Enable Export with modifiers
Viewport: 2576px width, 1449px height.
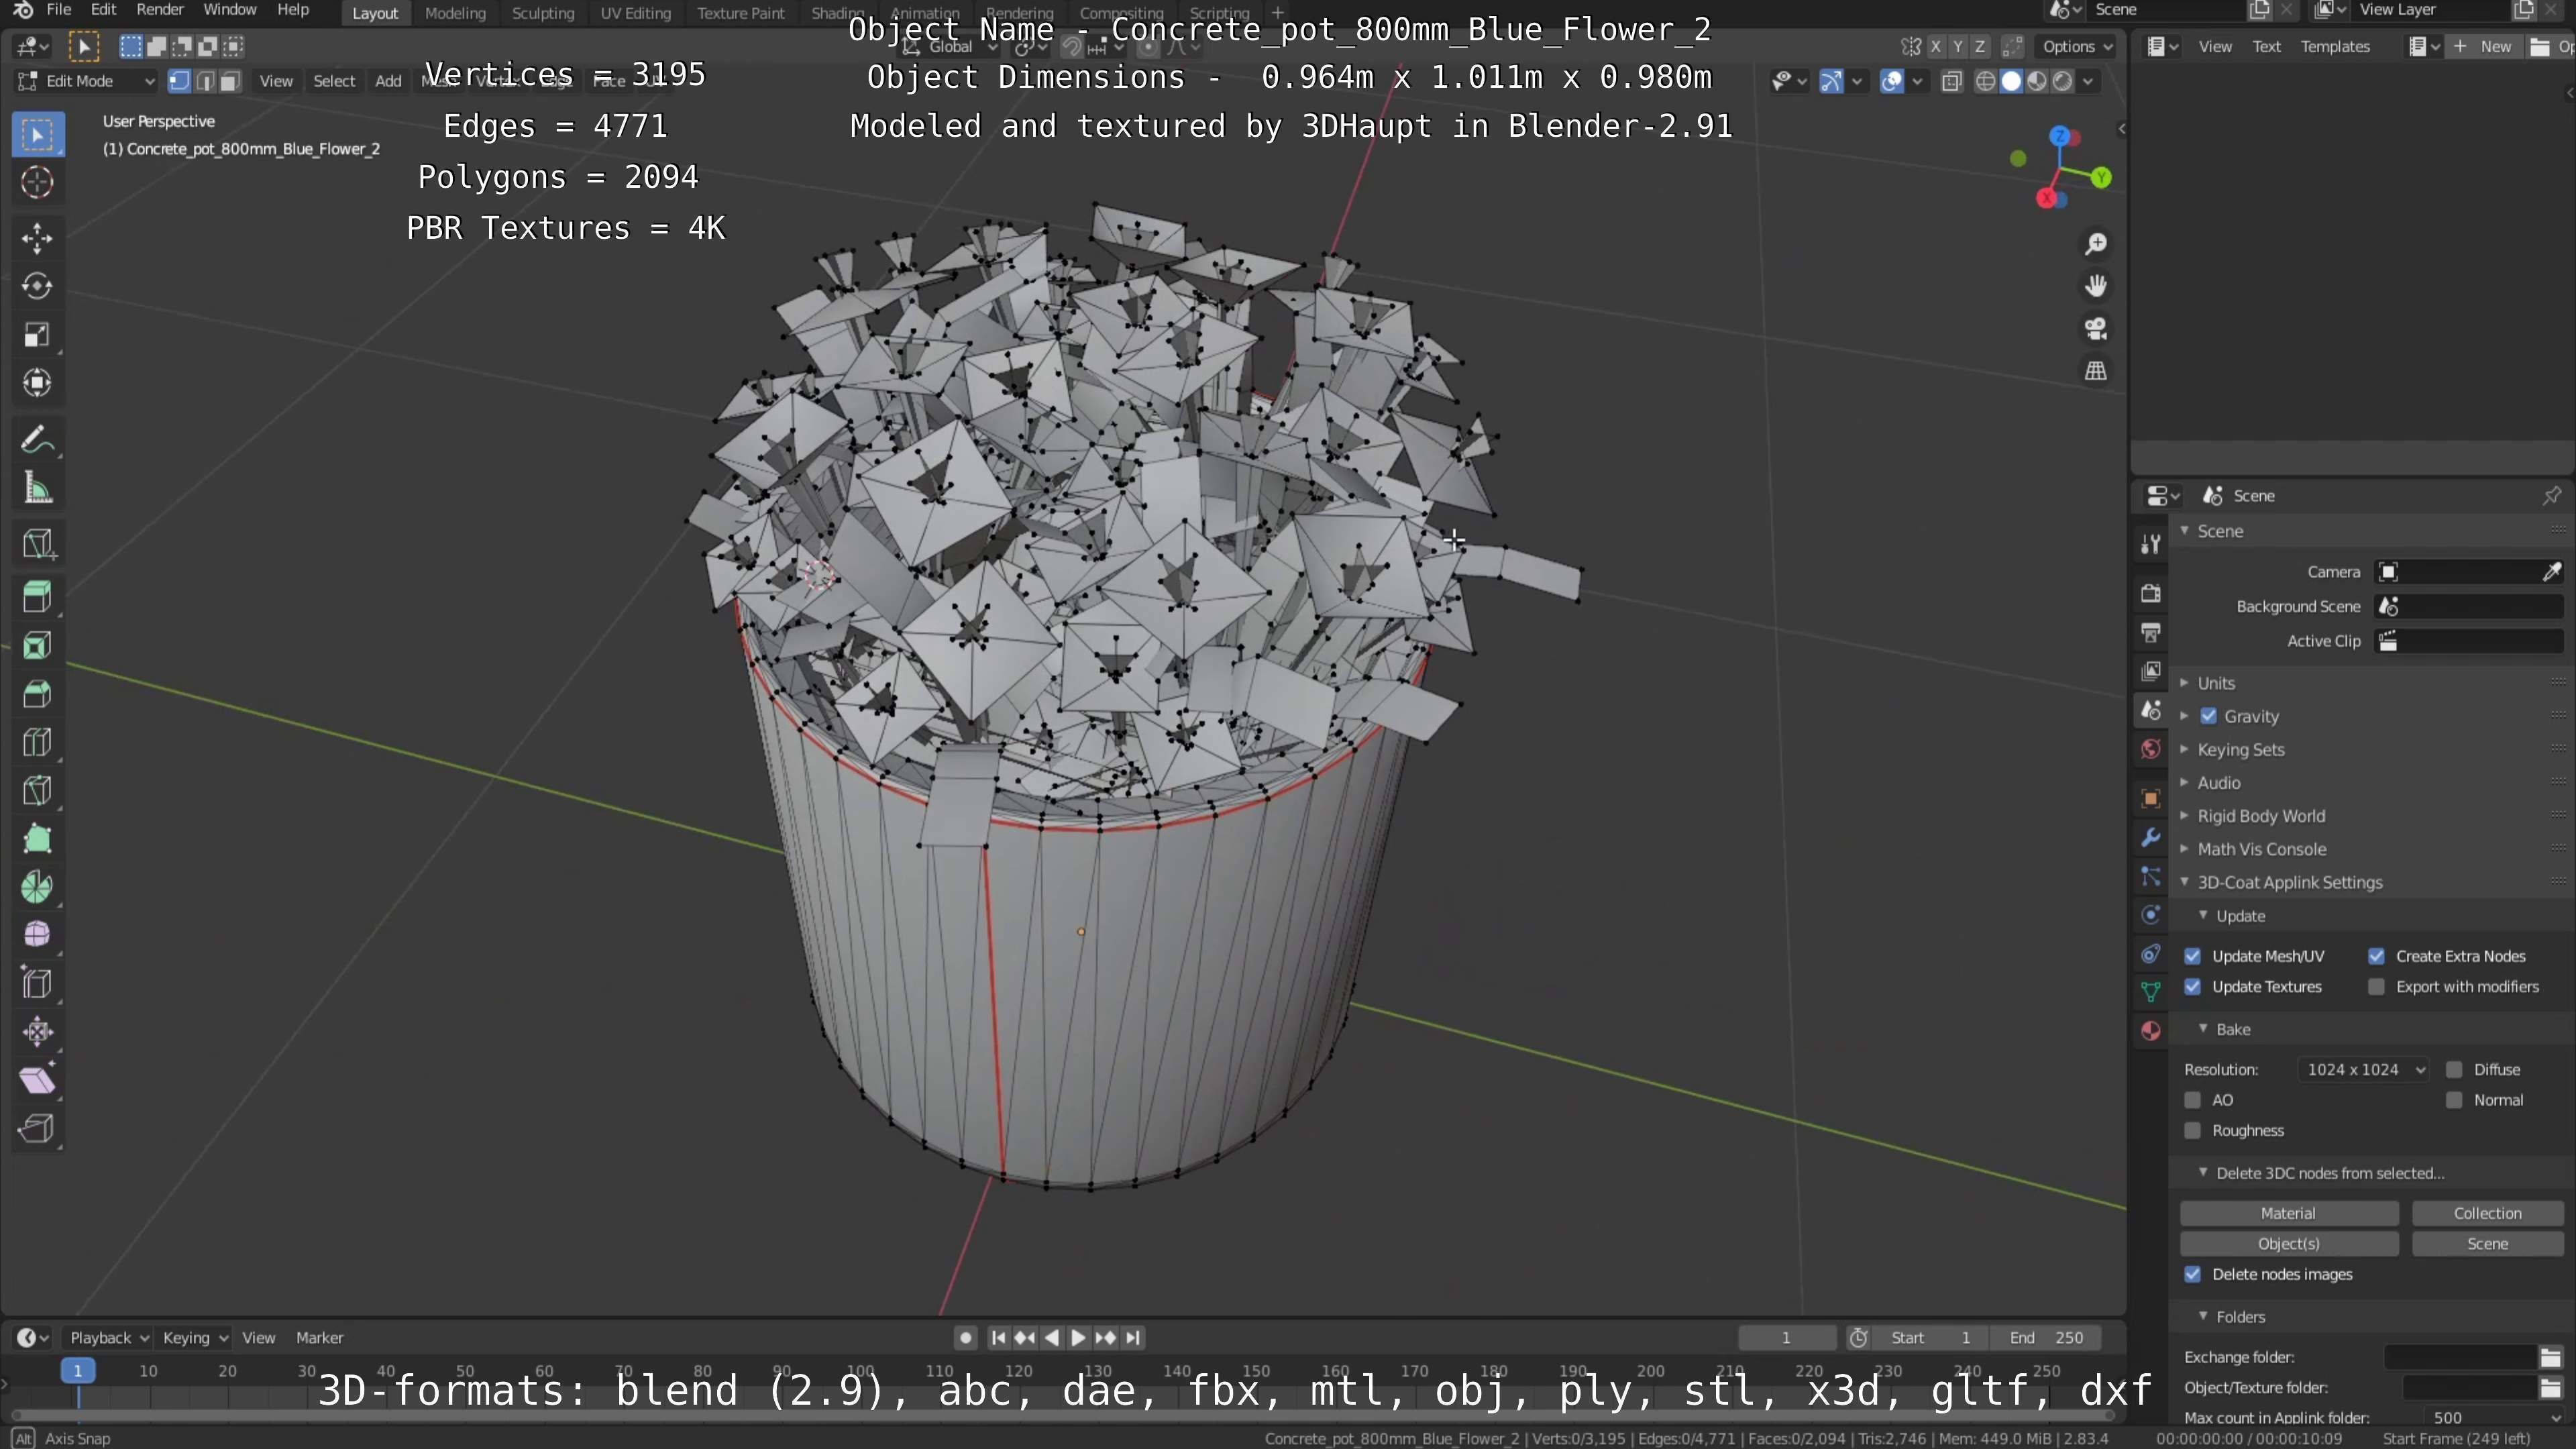tap(2377, 987)
